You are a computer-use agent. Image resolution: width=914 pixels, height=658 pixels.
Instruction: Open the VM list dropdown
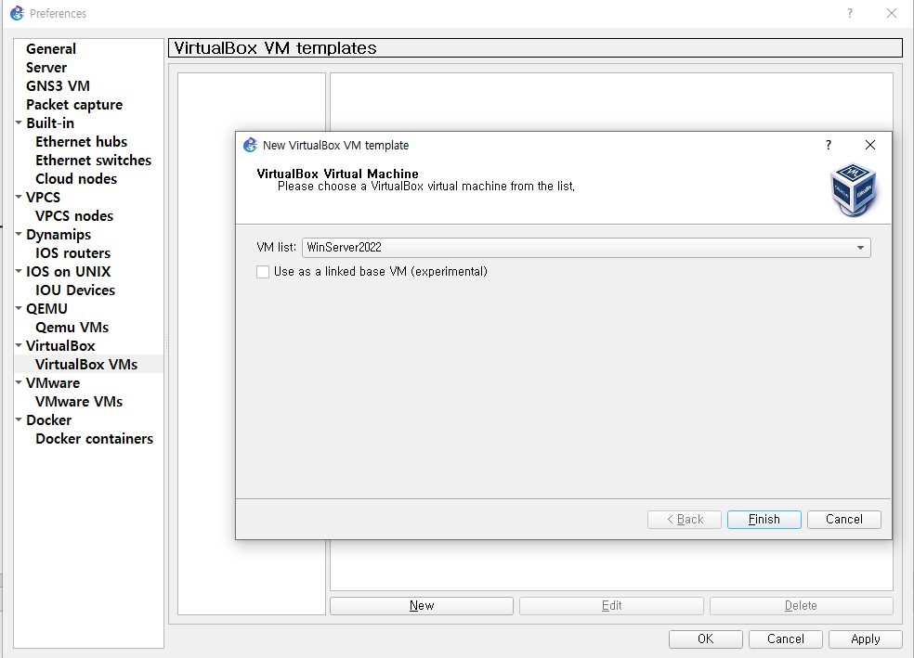coord(586,248)
